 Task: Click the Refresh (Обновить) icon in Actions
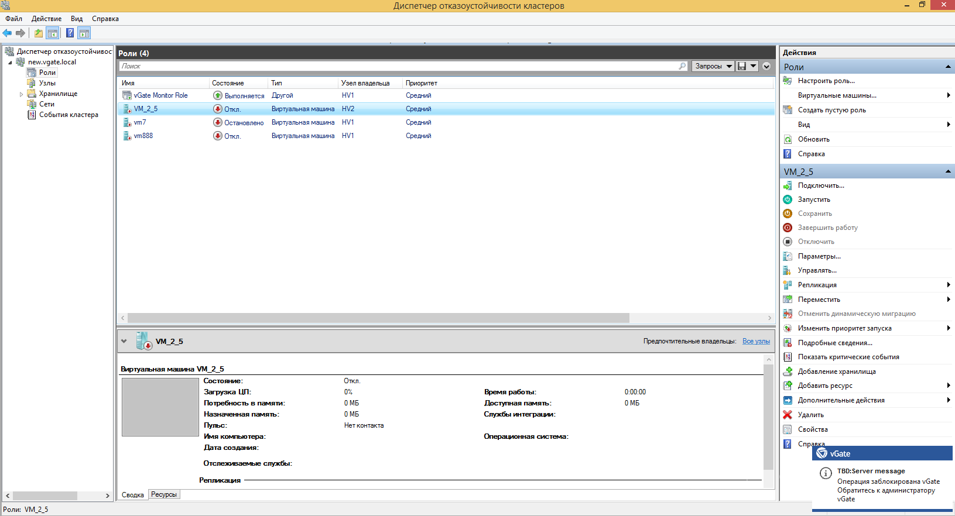788,139
